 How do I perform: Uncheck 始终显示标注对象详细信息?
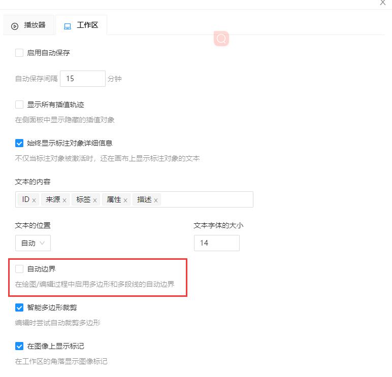(x=19, y=143)
